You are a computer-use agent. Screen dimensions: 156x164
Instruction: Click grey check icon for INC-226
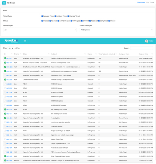click(x=5, y=105)
